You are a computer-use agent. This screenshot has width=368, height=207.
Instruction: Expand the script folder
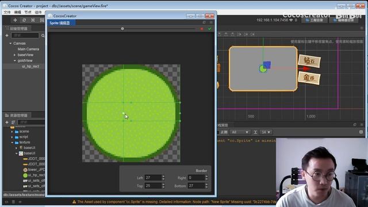12,137
